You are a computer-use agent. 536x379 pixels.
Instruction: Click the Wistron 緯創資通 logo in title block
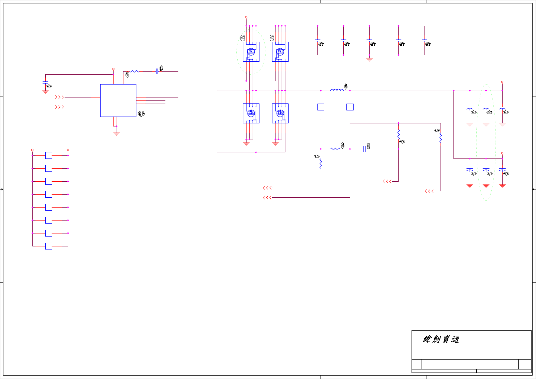pos(441,339)
